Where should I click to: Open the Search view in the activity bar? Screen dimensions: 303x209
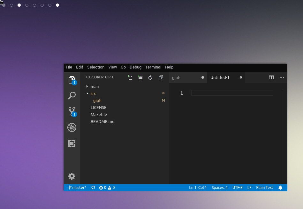click(x=72, y=95)
